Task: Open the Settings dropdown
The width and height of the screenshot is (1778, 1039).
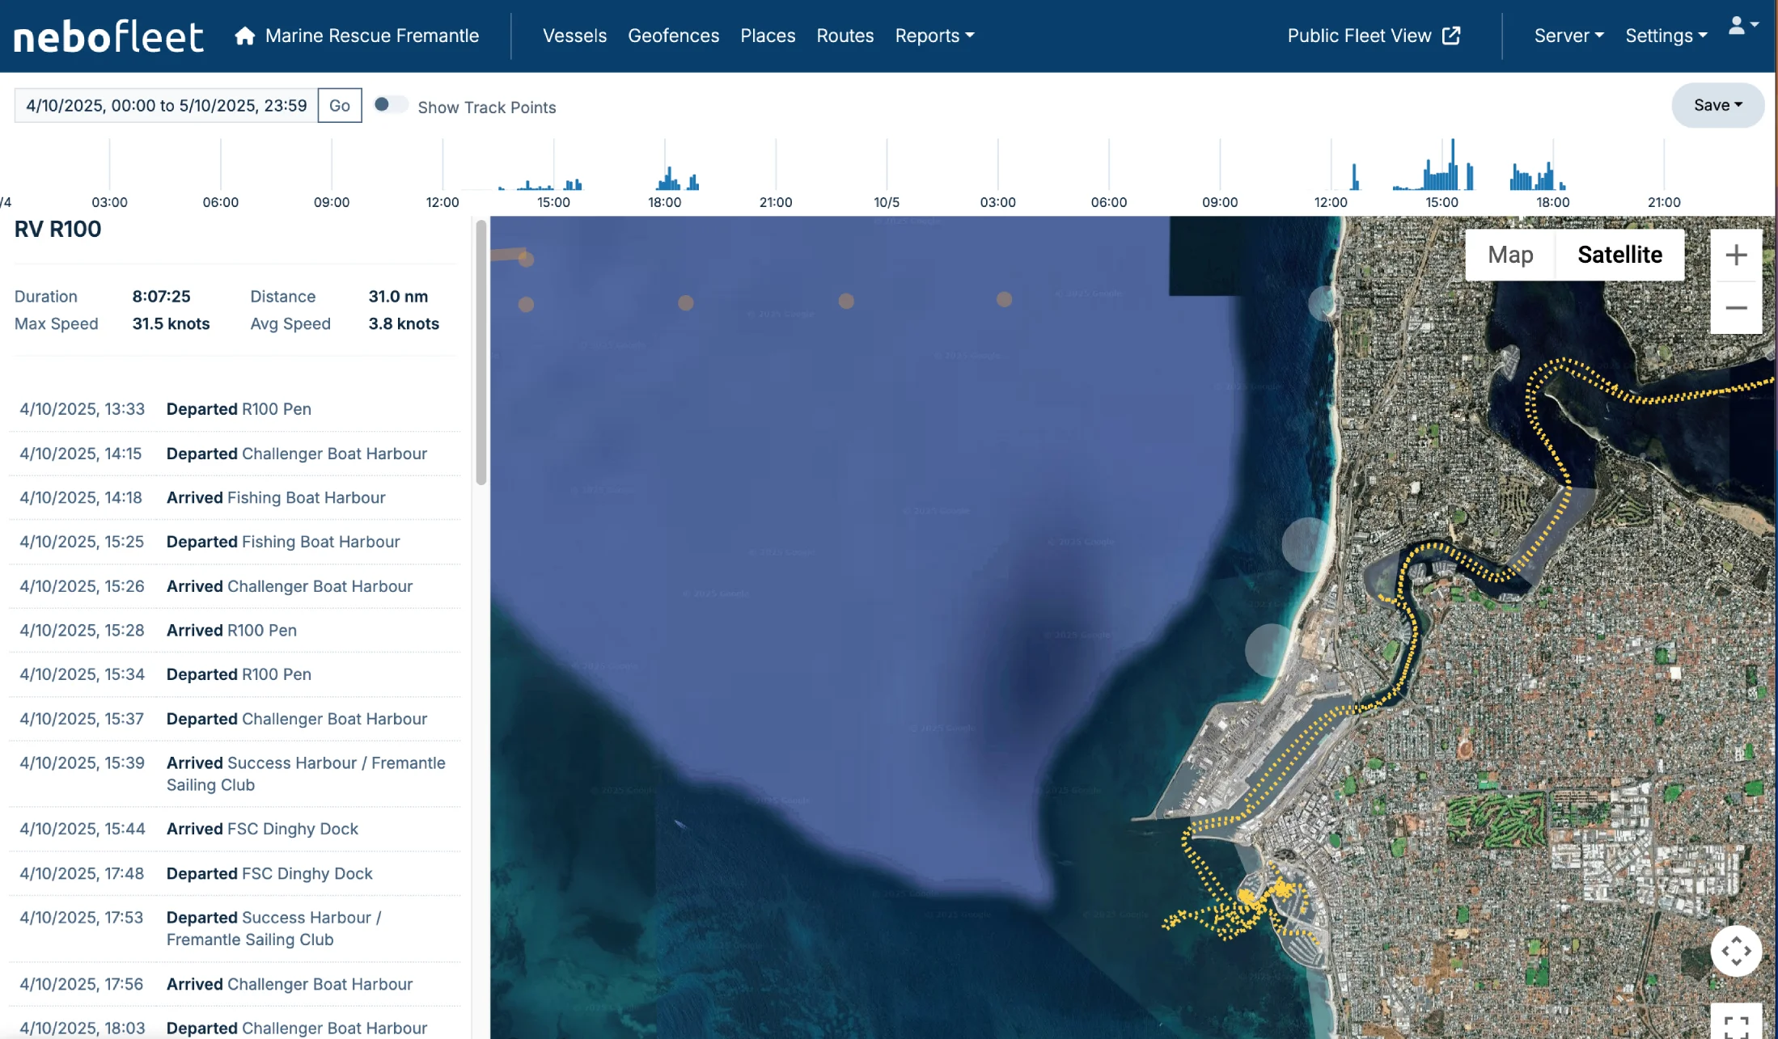Action: tap(1666, 36)
